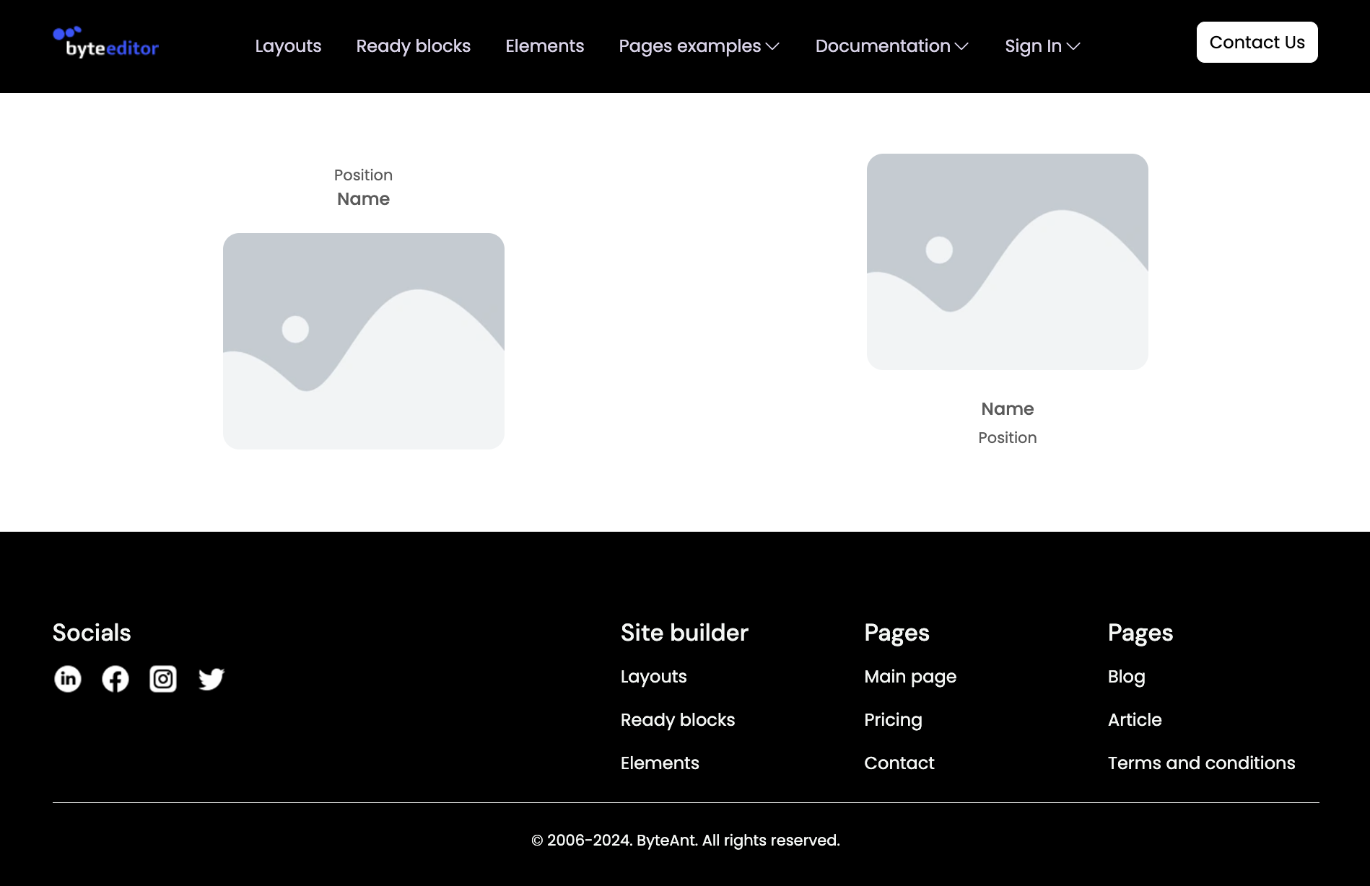Screen dimensions: 1370x886
Task: Open Elements in the top navigation
Action: click(x=544, y=46)
